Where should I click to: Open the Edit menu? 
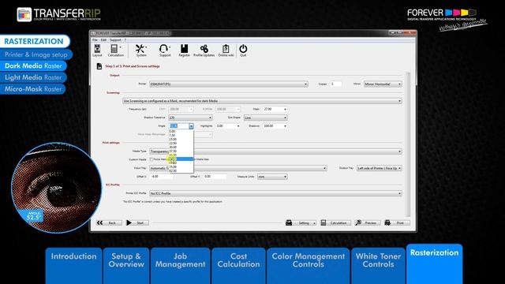point(103,40)
